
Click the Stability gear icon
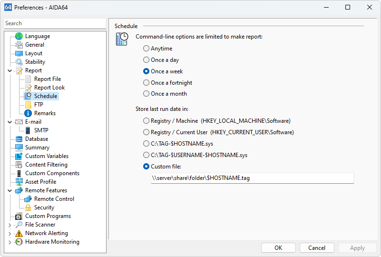pyautogui.click(x=19, y=62)
